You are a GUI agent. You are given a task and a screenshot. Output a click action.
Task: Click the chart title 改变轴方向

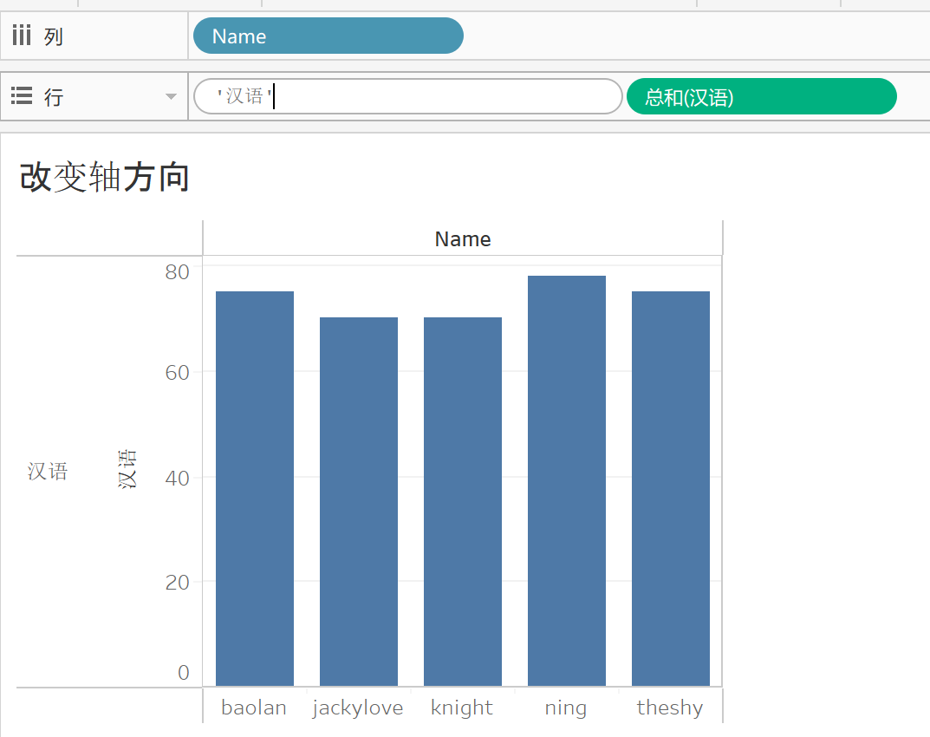[x=104, y=177]
